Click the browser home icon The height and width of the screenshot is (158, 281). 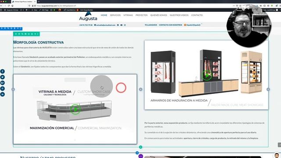tap(12, 6)
